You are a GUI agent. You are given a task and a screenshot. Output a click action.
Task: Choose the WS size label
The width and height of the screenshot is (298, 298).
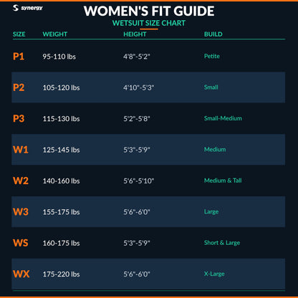click(21, 243)
